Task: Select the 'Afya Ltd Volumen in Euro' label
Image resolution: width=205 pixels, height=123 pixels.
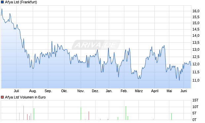Action: pyautogui.click(x=25, y=97)
